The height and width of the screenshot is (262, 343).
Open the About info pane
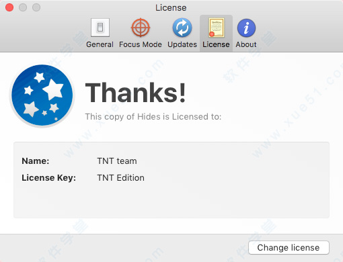[246, 33]
